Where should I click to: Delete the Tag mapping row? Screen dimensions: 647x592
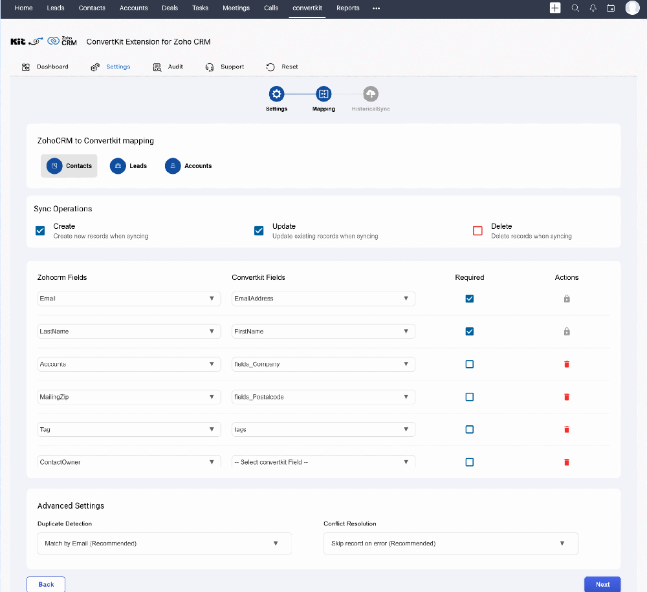pos(567,429)
